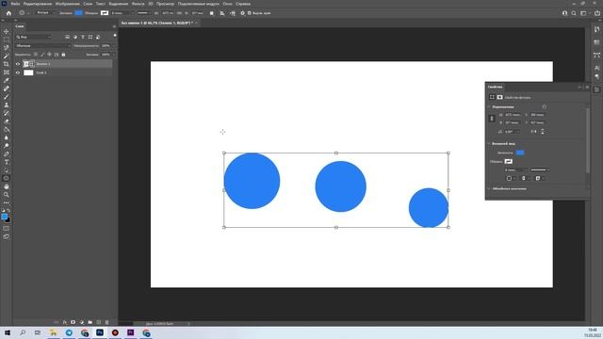Toggle smart object filter in Layers panel
The width and height of the screenshot is (603, 339).
coord(98,37)
